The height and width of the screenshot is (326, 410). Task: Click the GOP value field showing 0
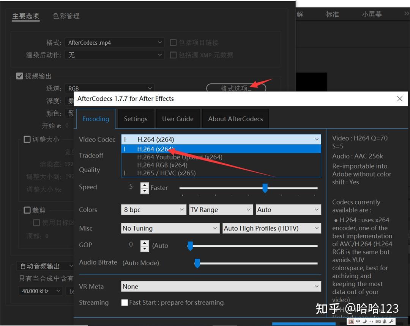click(131, 244)
